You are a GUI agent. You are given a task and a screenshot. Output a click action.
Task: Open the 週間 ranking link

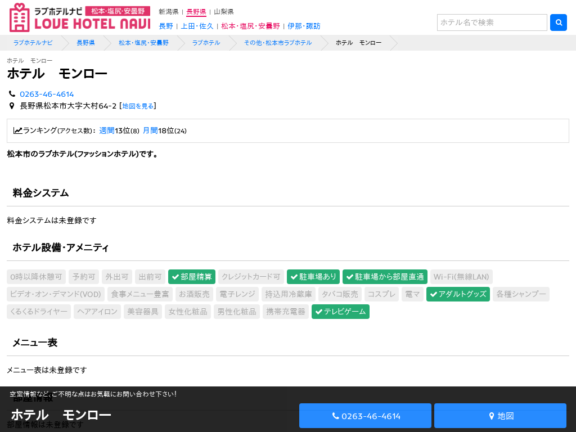(106, 130)
